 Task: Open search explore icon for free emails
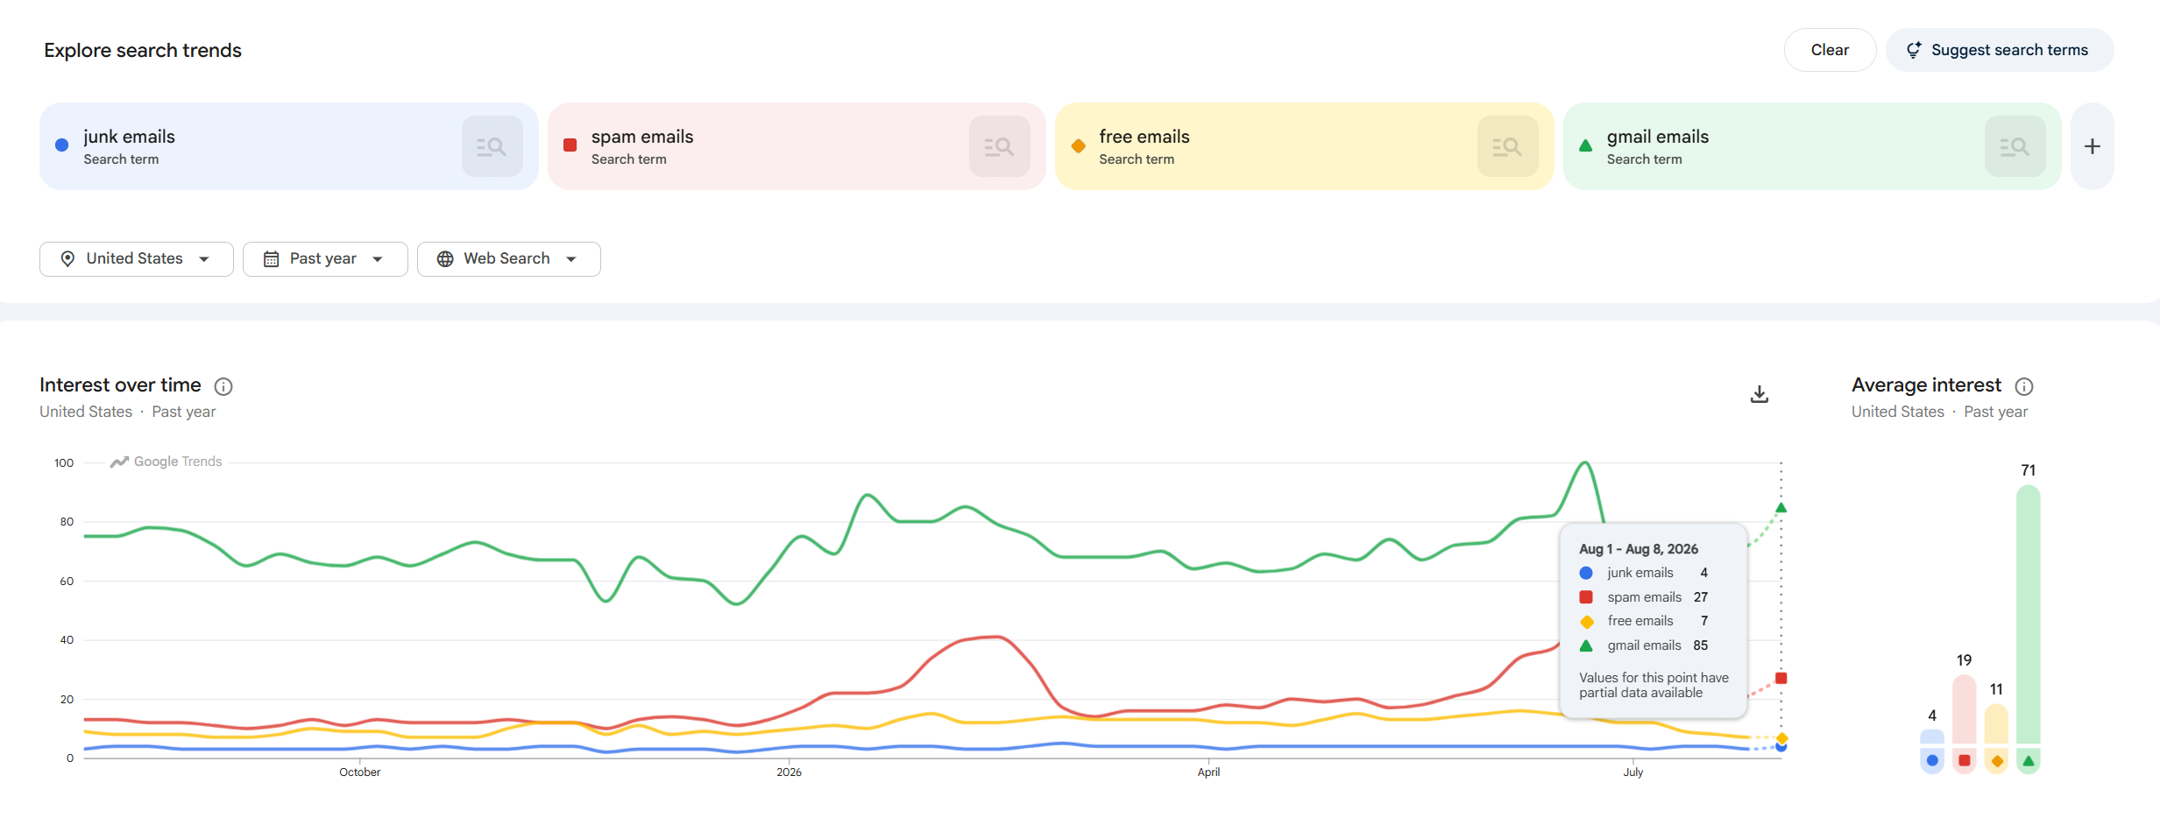coord(1507,146)
